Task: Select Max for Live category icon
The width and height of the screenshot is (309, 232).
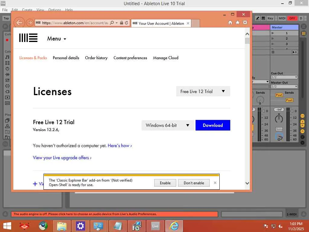Action: coord(7,86)
